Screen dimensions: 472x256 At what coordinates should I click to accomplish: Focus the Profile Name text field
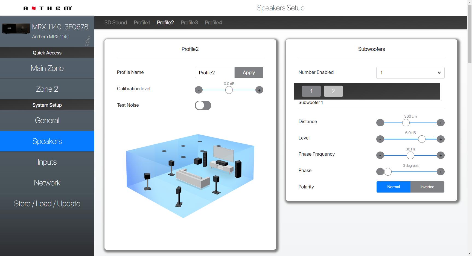[x=215, y=72]
